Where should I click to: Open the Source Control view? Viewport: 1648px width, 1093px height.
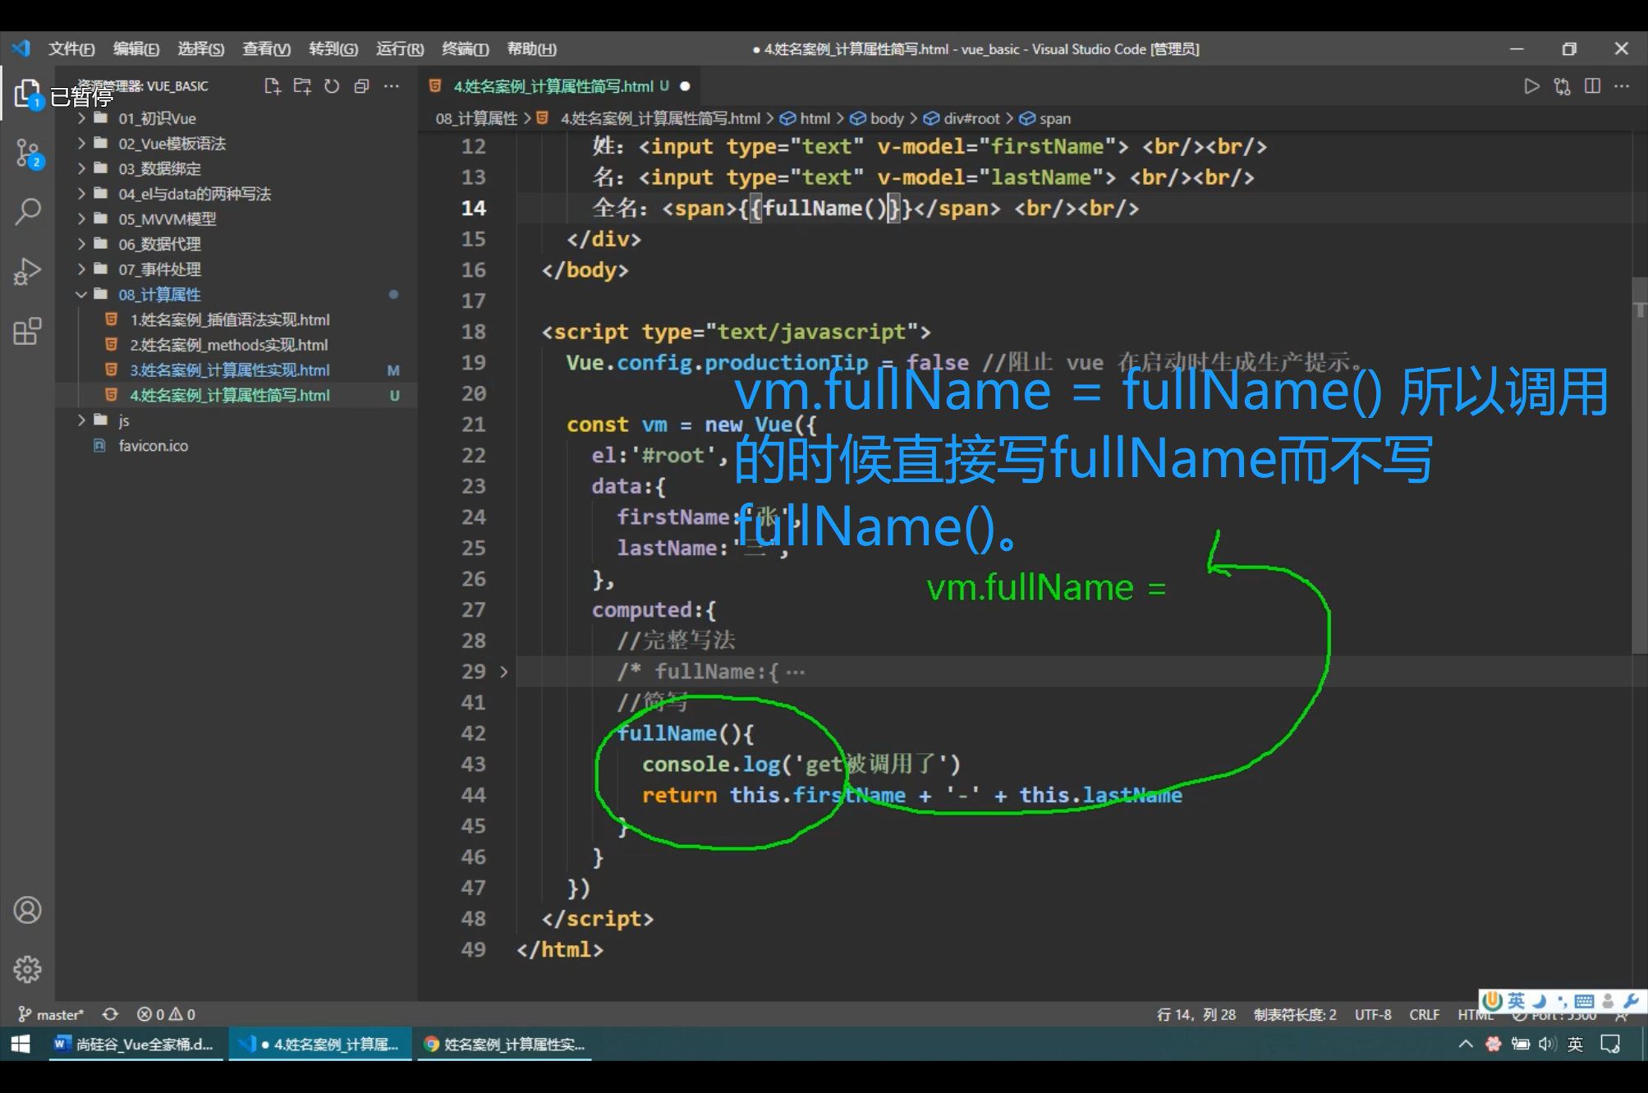[x=27, y=153]
